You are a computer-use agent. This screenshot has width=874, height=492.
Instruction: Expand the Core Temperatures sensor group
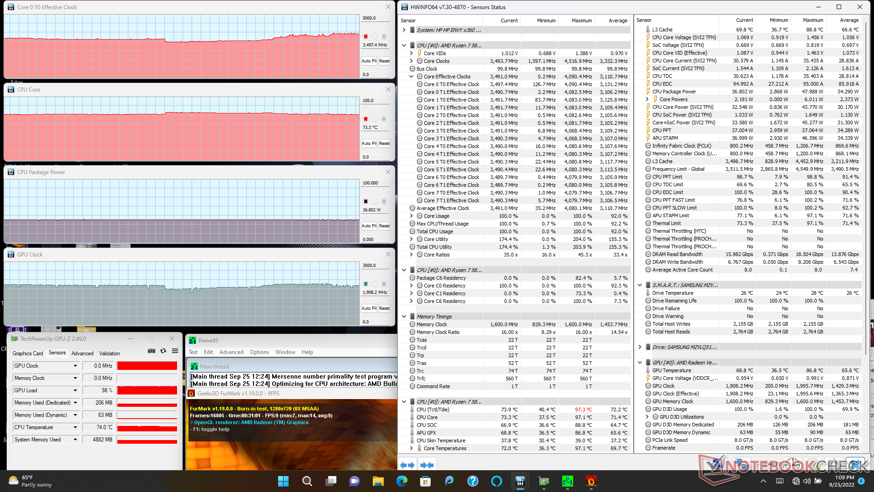(412, 448)
